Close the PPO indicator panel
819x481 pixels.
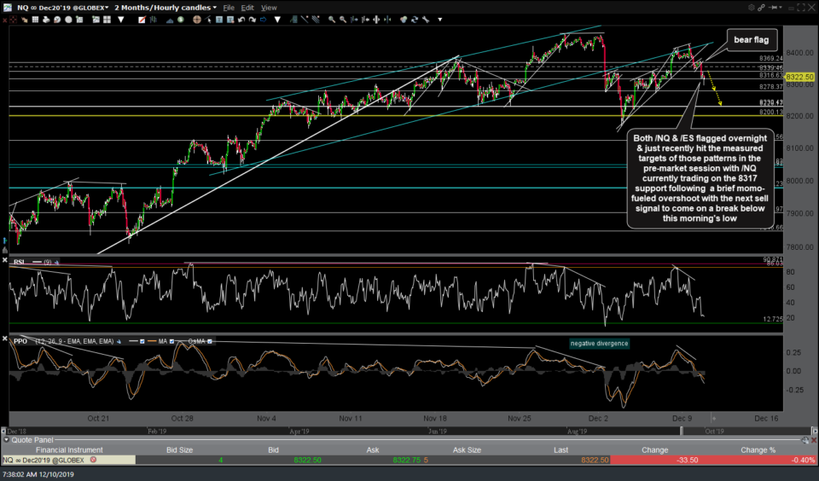5,339
